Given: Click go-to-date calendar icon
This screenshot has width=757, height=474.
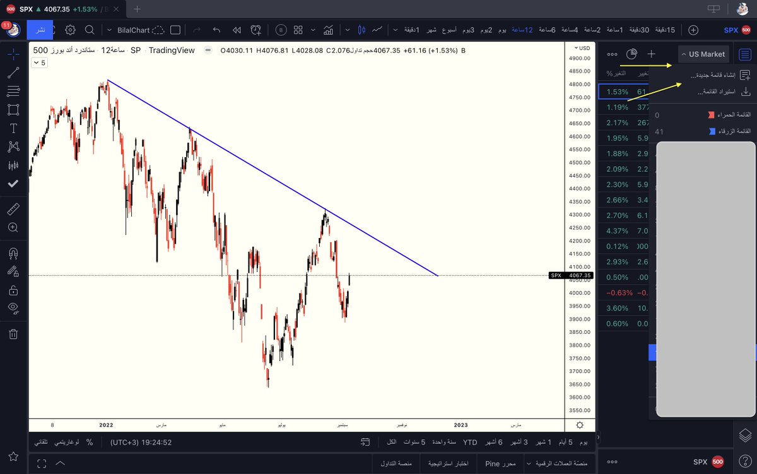Looking at the screenshot, I should click(x=365, y=442).
